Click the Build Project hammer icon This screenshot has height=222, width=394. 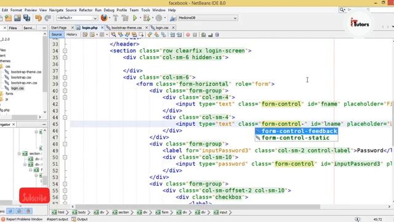point(116,18)
